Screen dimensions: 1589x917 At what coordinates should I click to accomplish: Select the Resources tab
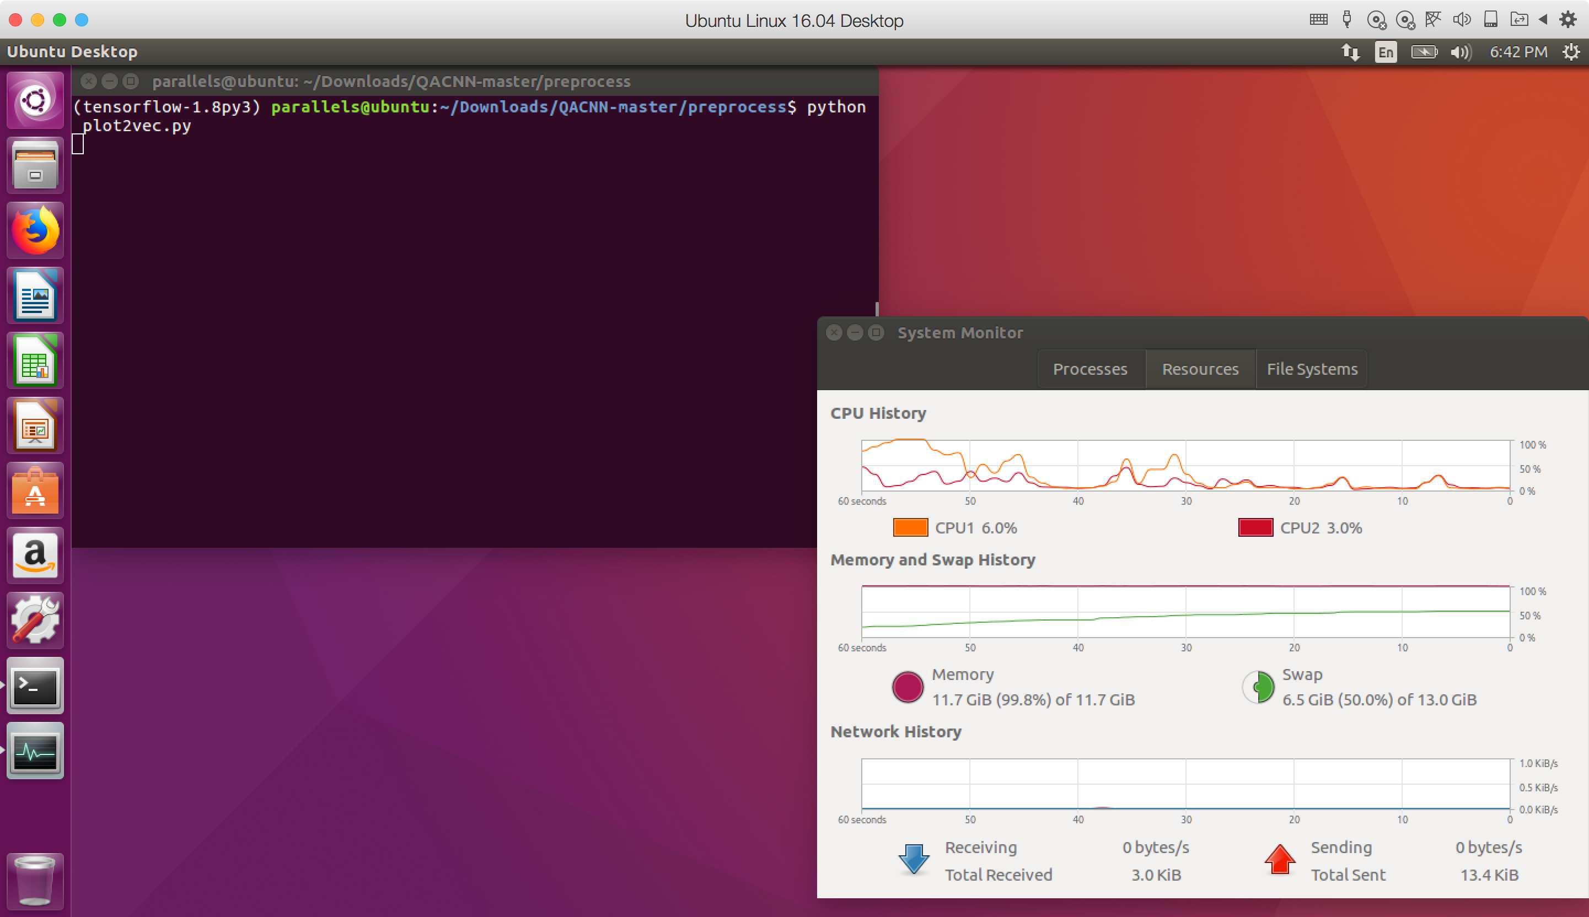(1200, 369)
